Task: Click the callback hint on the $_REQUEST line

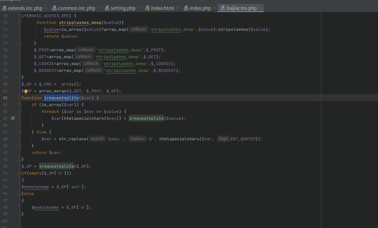Action: click(93, 70)
